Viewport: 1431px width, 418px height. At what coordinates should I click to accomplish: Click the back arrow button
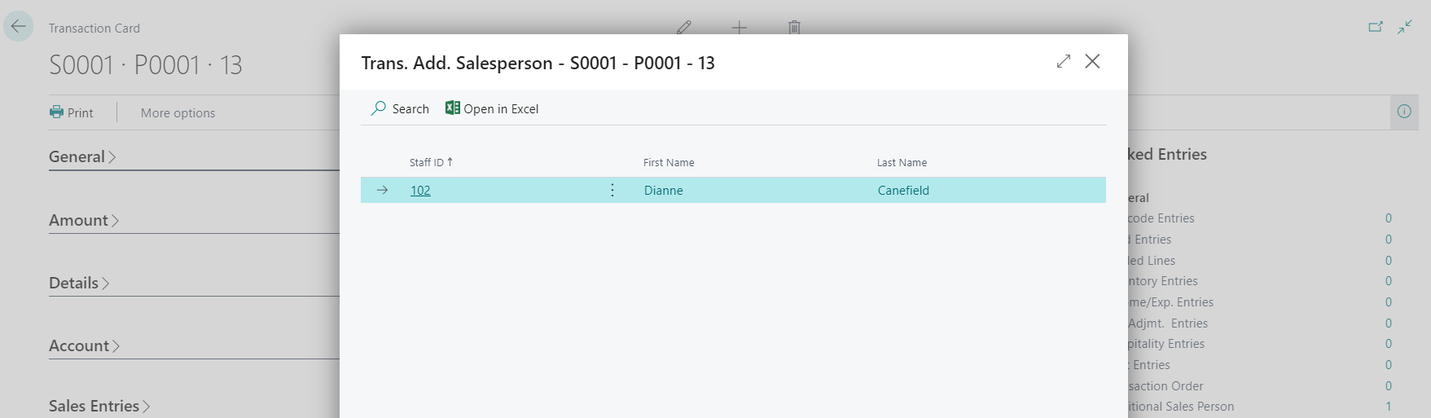point(18,27)
